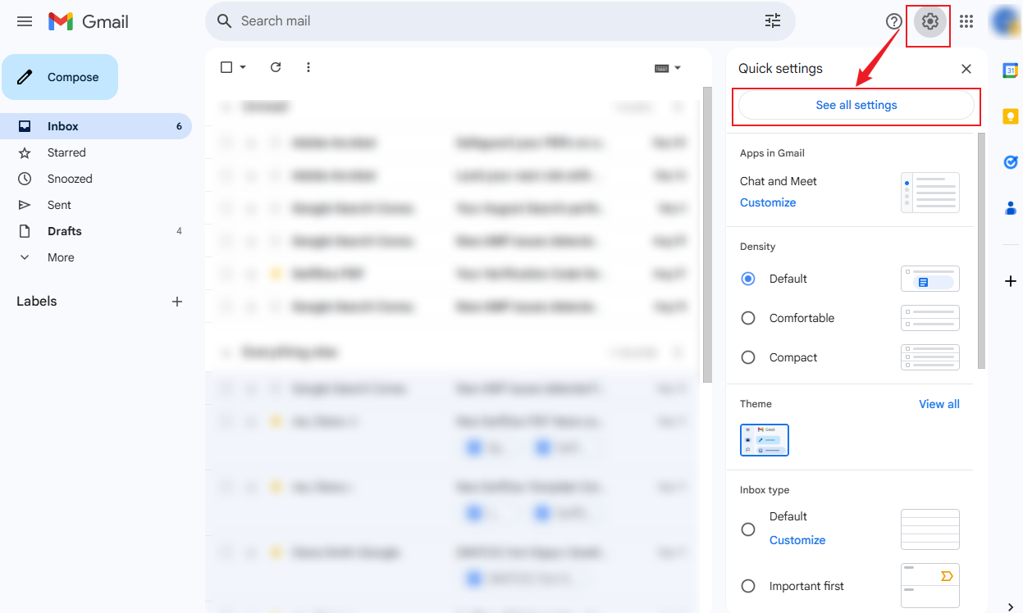The width and height of the screenshot is (1023, 613).
Task: Click the Support help icon
Action: [x=893, y=22]
